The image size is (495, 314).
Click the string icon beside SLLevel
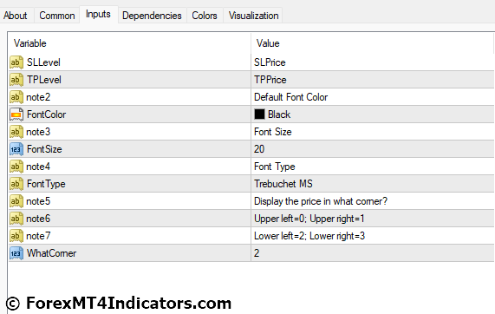point(16,62)
